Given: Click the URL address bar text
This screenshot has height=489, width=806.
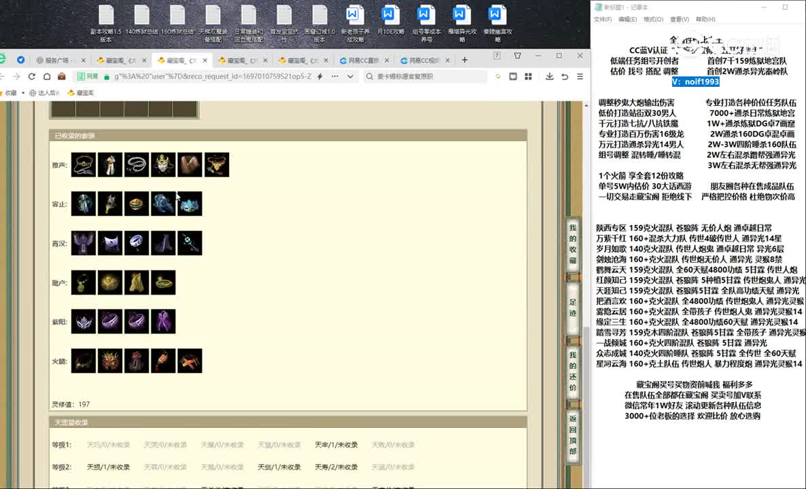Looking at the screenshot, I should pyautogui.click(x=212, y=77).
